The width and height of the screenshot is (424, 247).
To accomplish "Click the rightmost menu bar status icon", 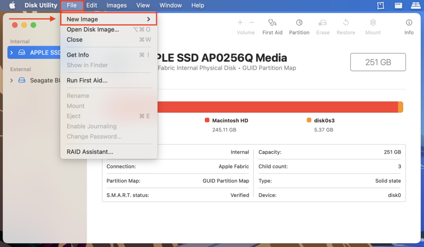I will click(x=416, y=6).
